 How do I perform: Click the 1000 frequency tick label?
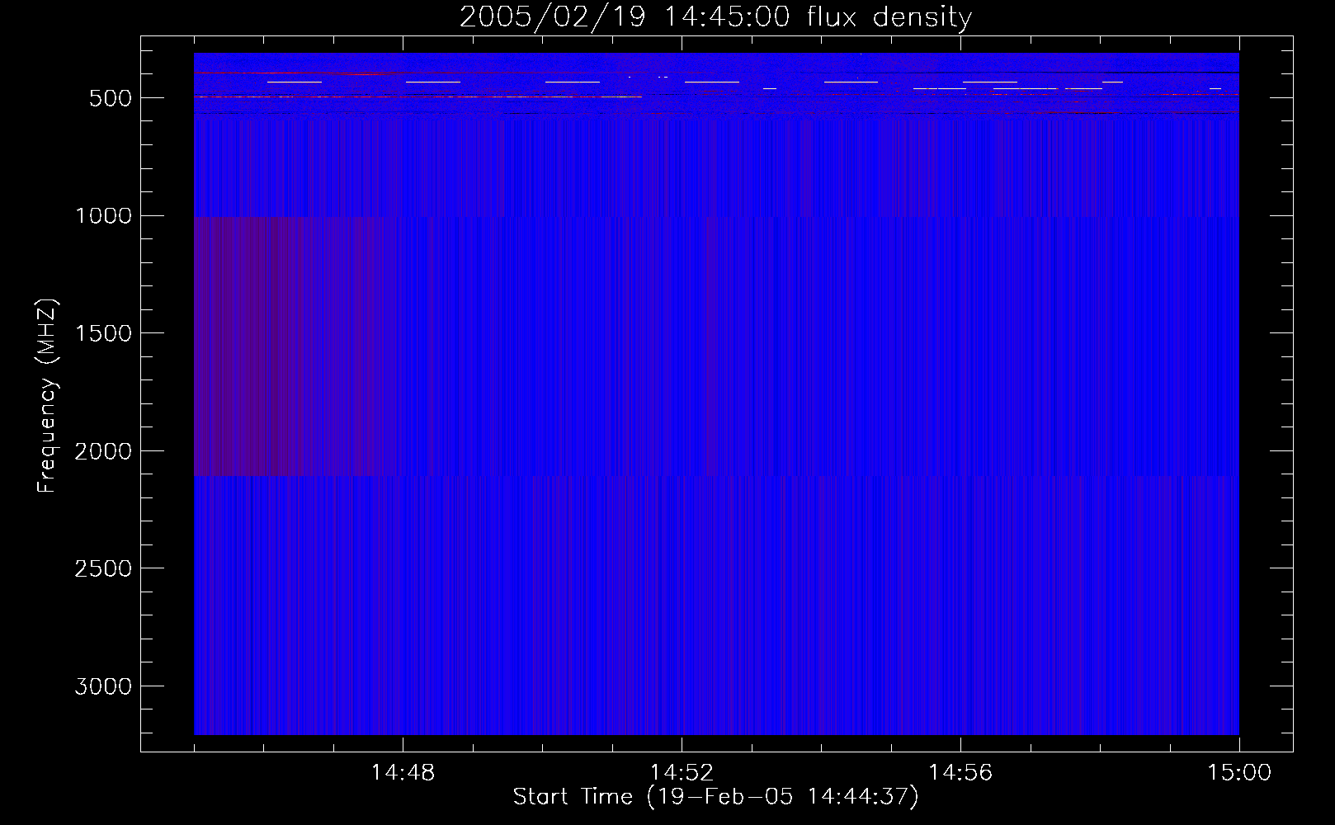click(x=103, y=216)
